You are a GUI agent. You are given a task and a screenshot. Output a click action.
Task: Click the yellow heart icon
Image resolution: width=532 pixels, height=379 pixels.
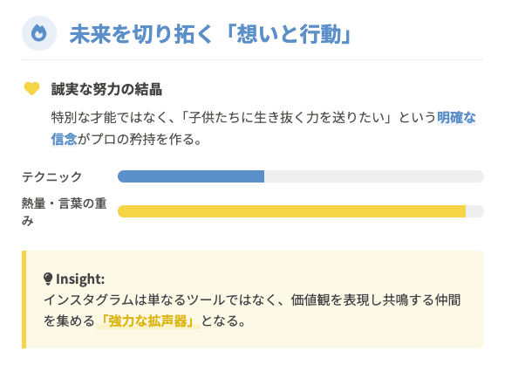tap(32, 89)
